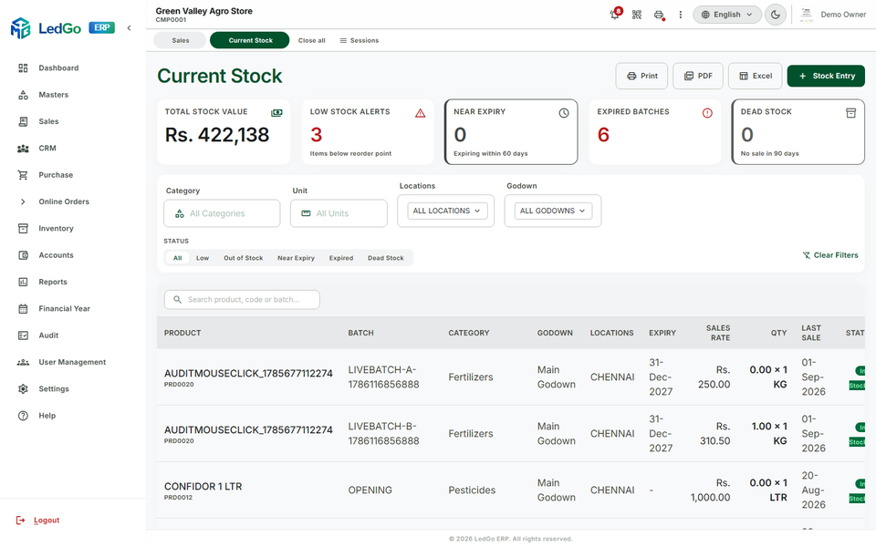
Task: Click the Settings gear icon
Action: (x=23, y=389)
